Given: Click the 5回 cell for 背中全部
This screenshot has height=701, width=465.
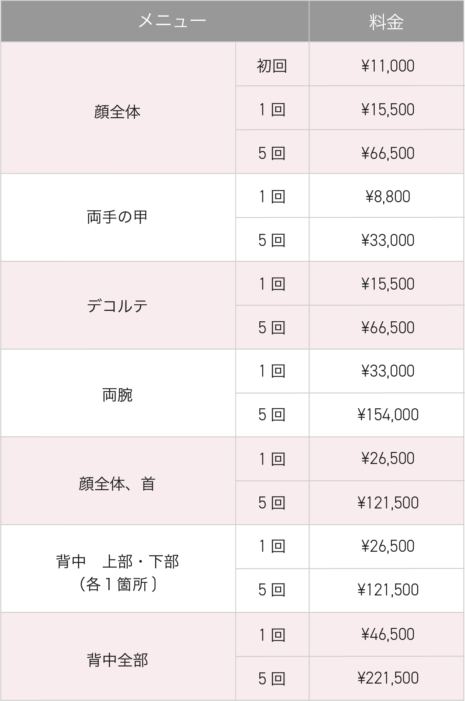Looking at the screenshot, I should [x=272, y=679].
